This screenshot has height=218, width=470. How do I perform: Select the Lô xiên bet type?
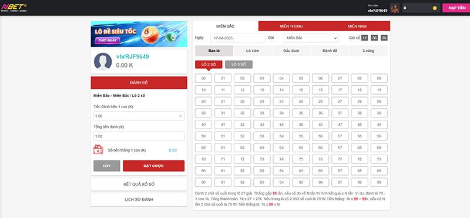(253, 51)
